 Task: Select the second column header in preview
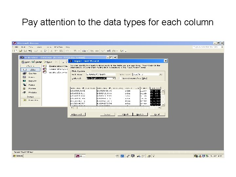click(x=111, y=88)
